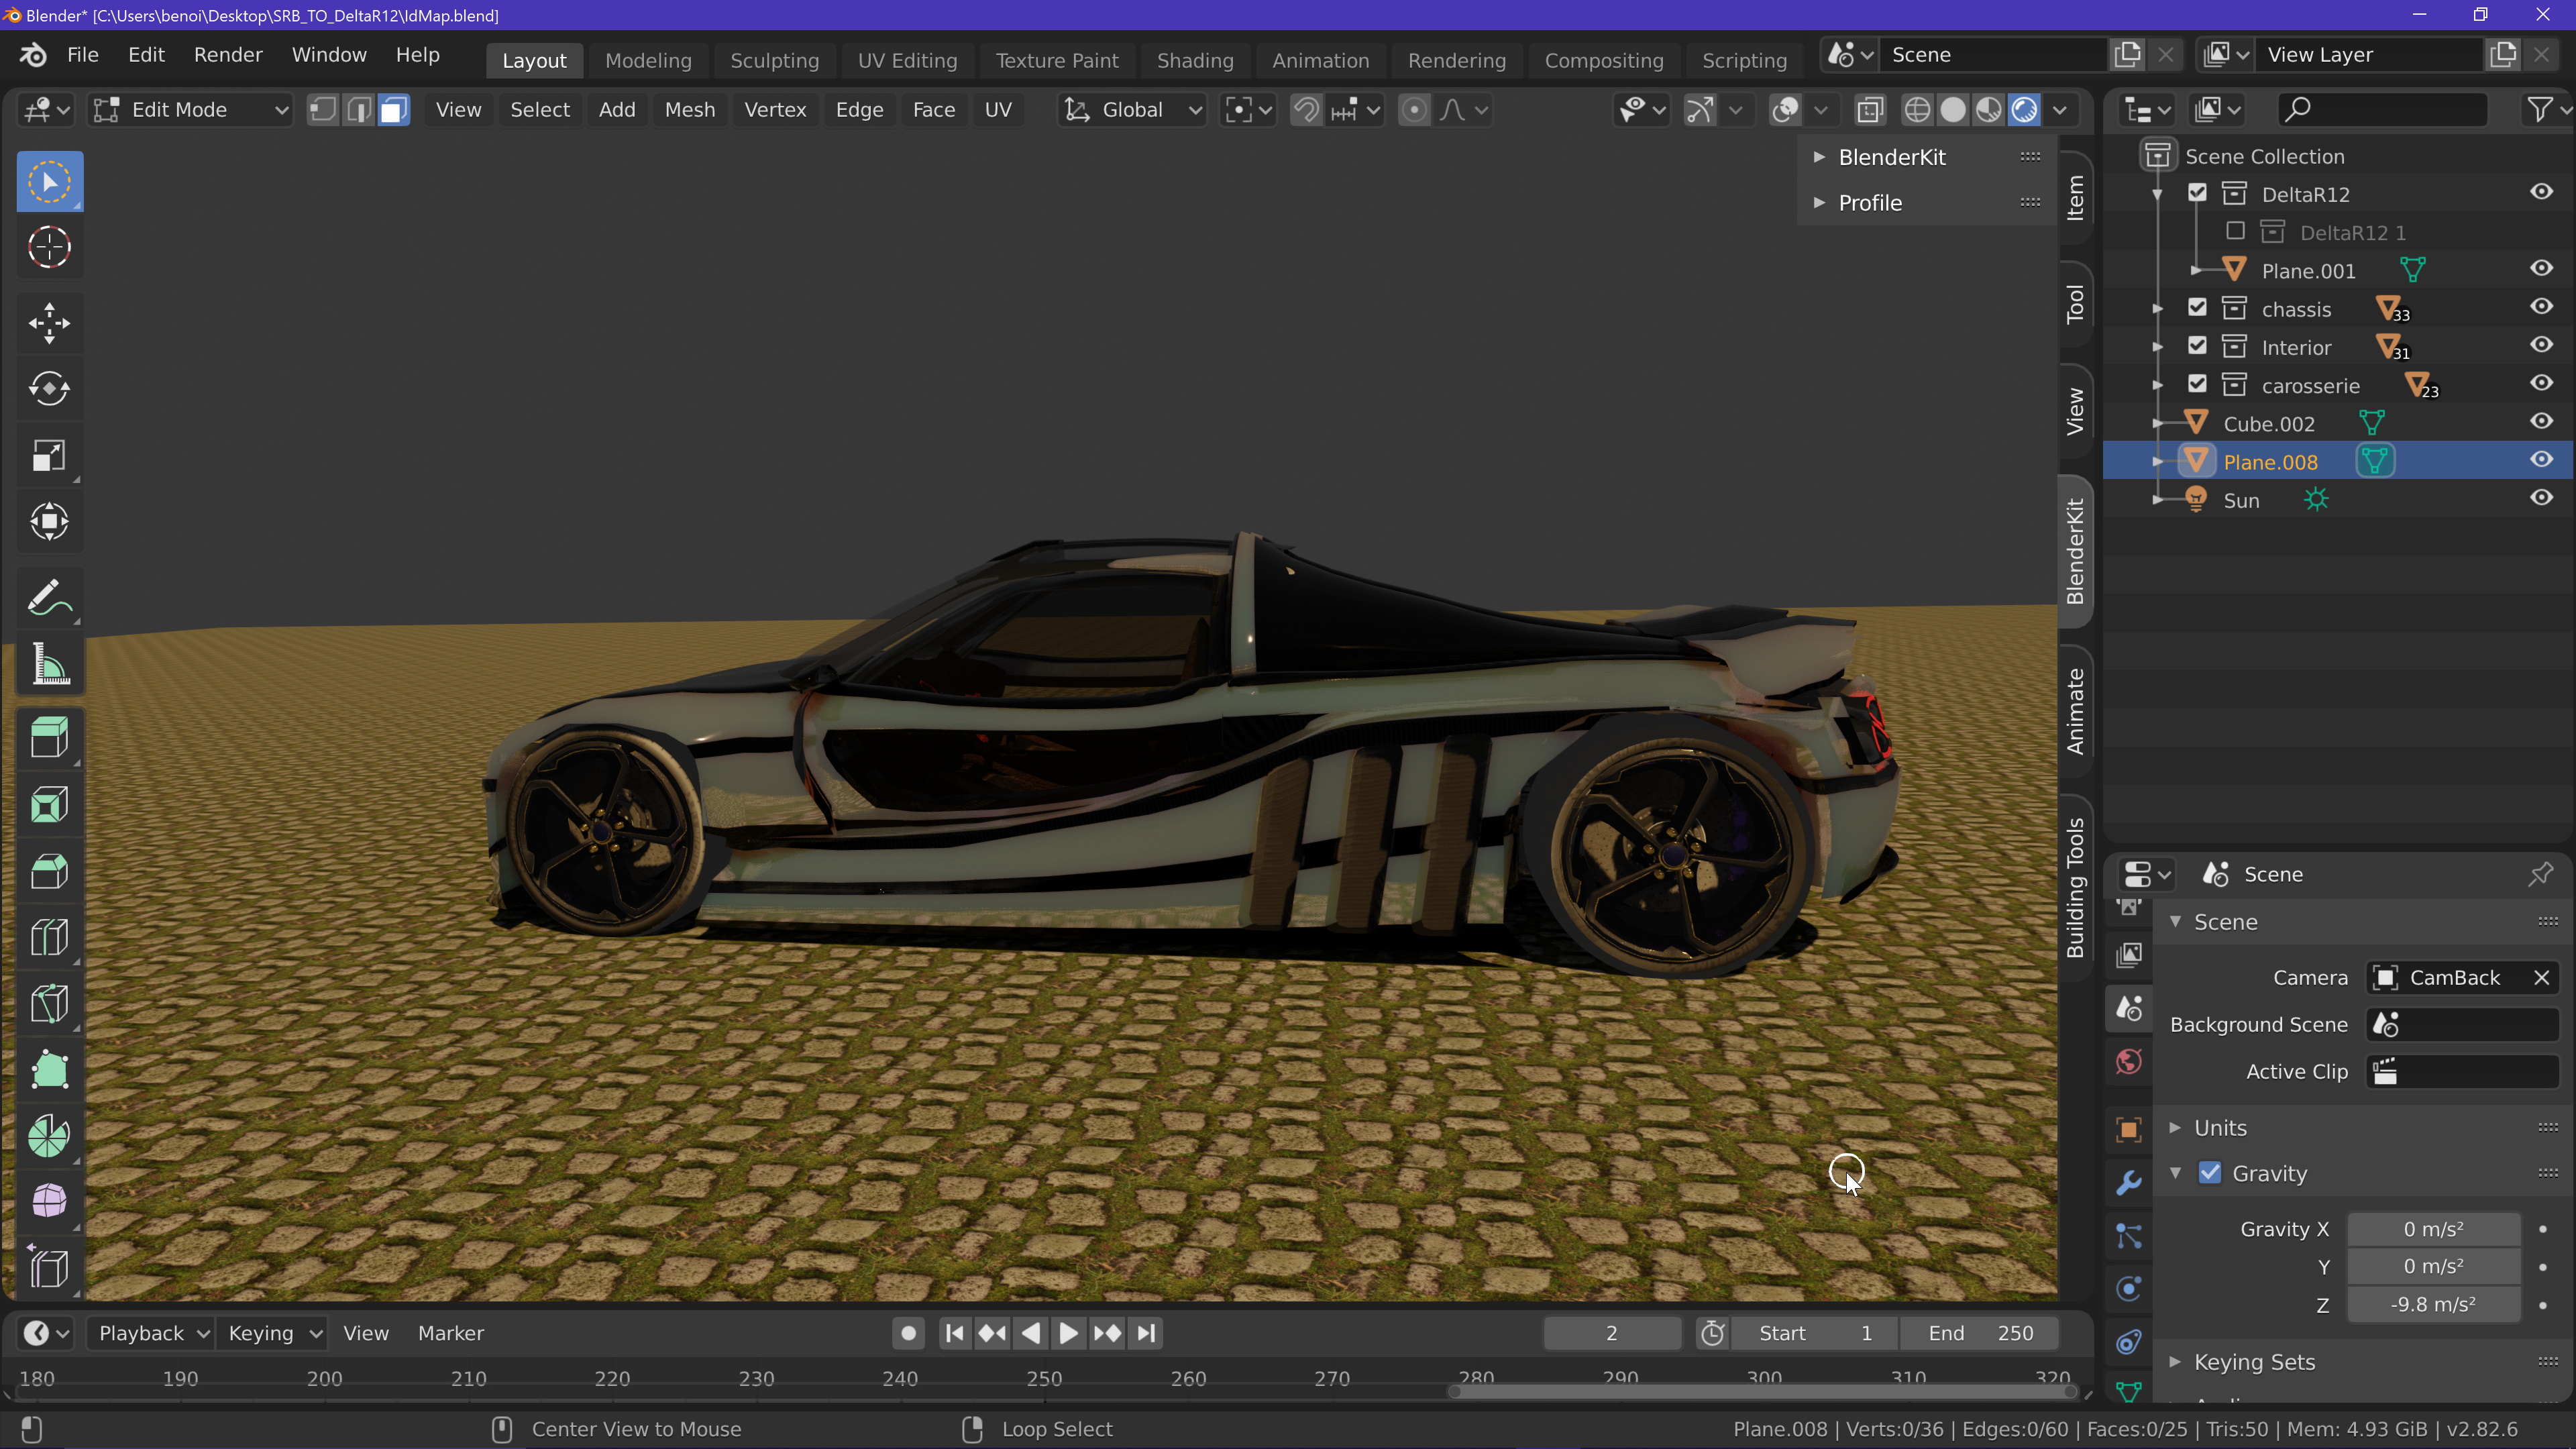Activate the Annotate tool
The image size is (2576, 1449).
point(49,598)
